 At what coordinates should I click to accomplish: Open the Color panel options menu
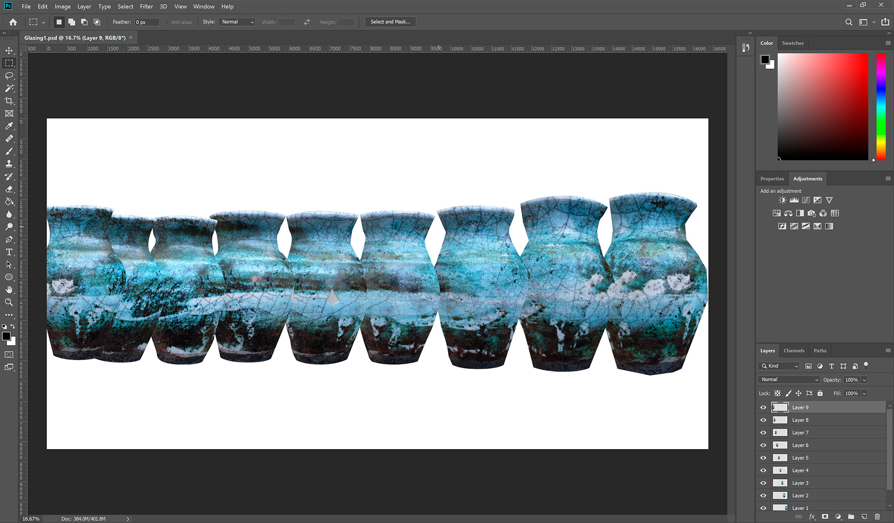point(888,43)
